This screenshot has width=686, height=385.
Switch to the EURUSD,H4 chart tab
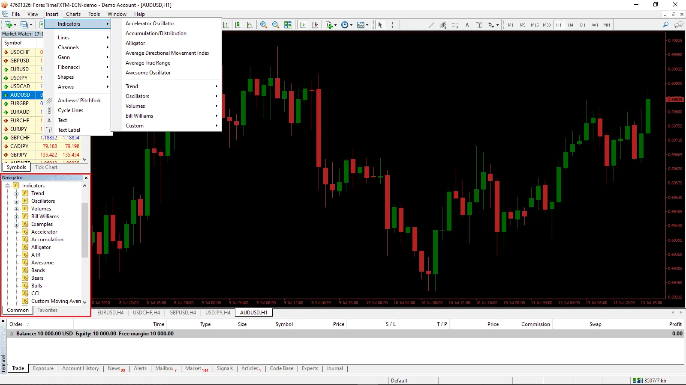(x=110, y=313)
